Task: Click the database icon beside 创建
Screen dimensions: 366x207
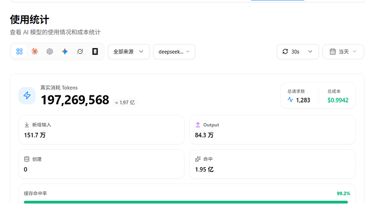Action: [27, 159]
